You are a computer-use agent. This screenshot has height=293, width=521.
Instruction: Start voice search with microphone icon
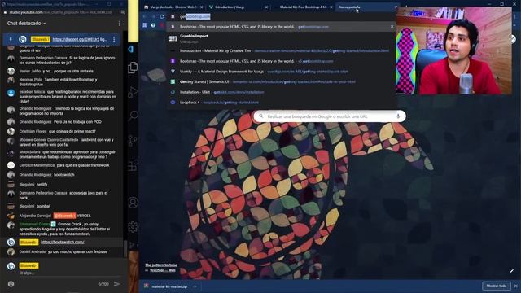pos(398,116)
